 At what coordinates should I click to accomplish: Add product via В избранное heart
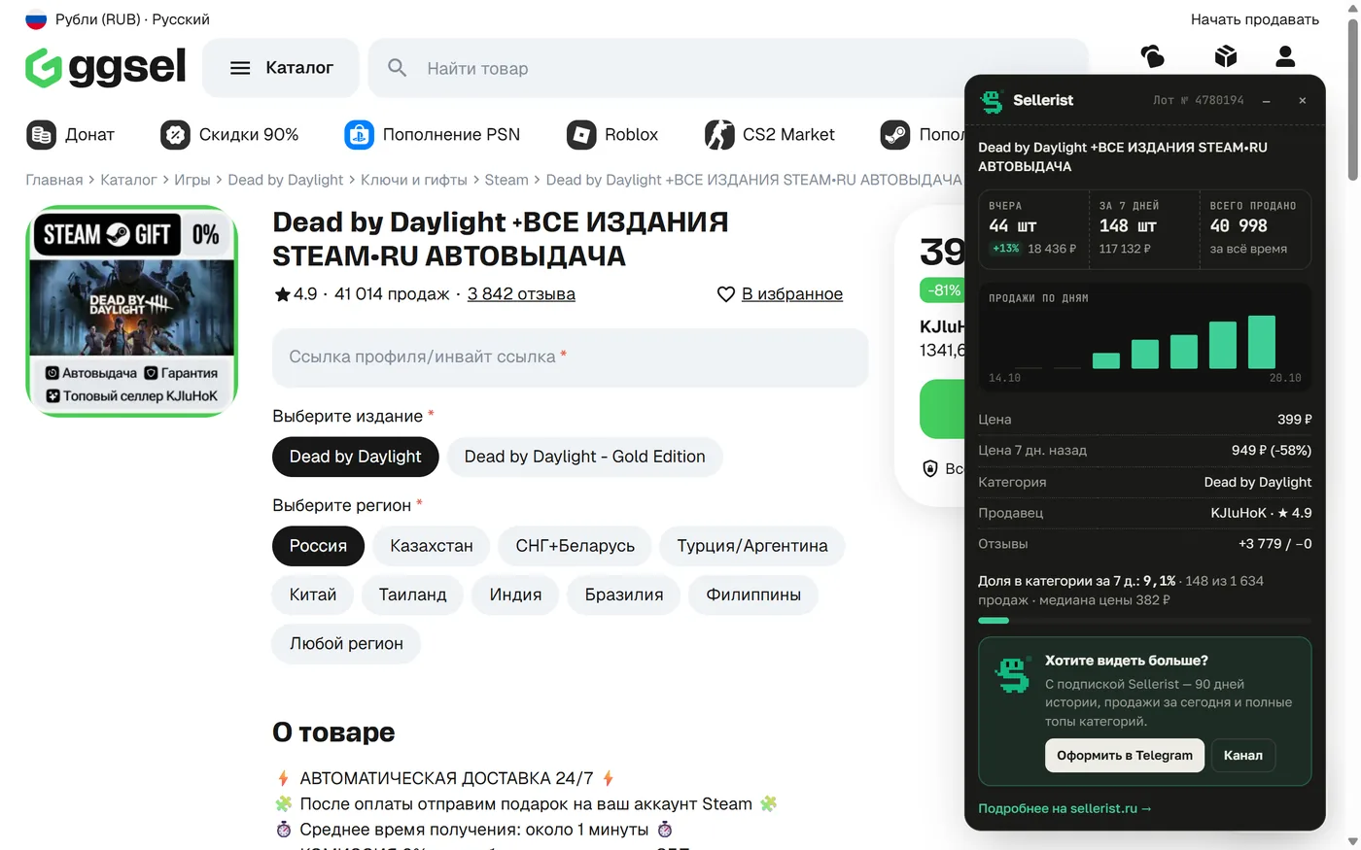click(780, 294)
